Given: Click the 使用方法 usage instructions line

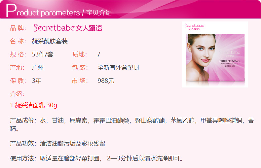Looking at the screenshot, I should (96, 158).
